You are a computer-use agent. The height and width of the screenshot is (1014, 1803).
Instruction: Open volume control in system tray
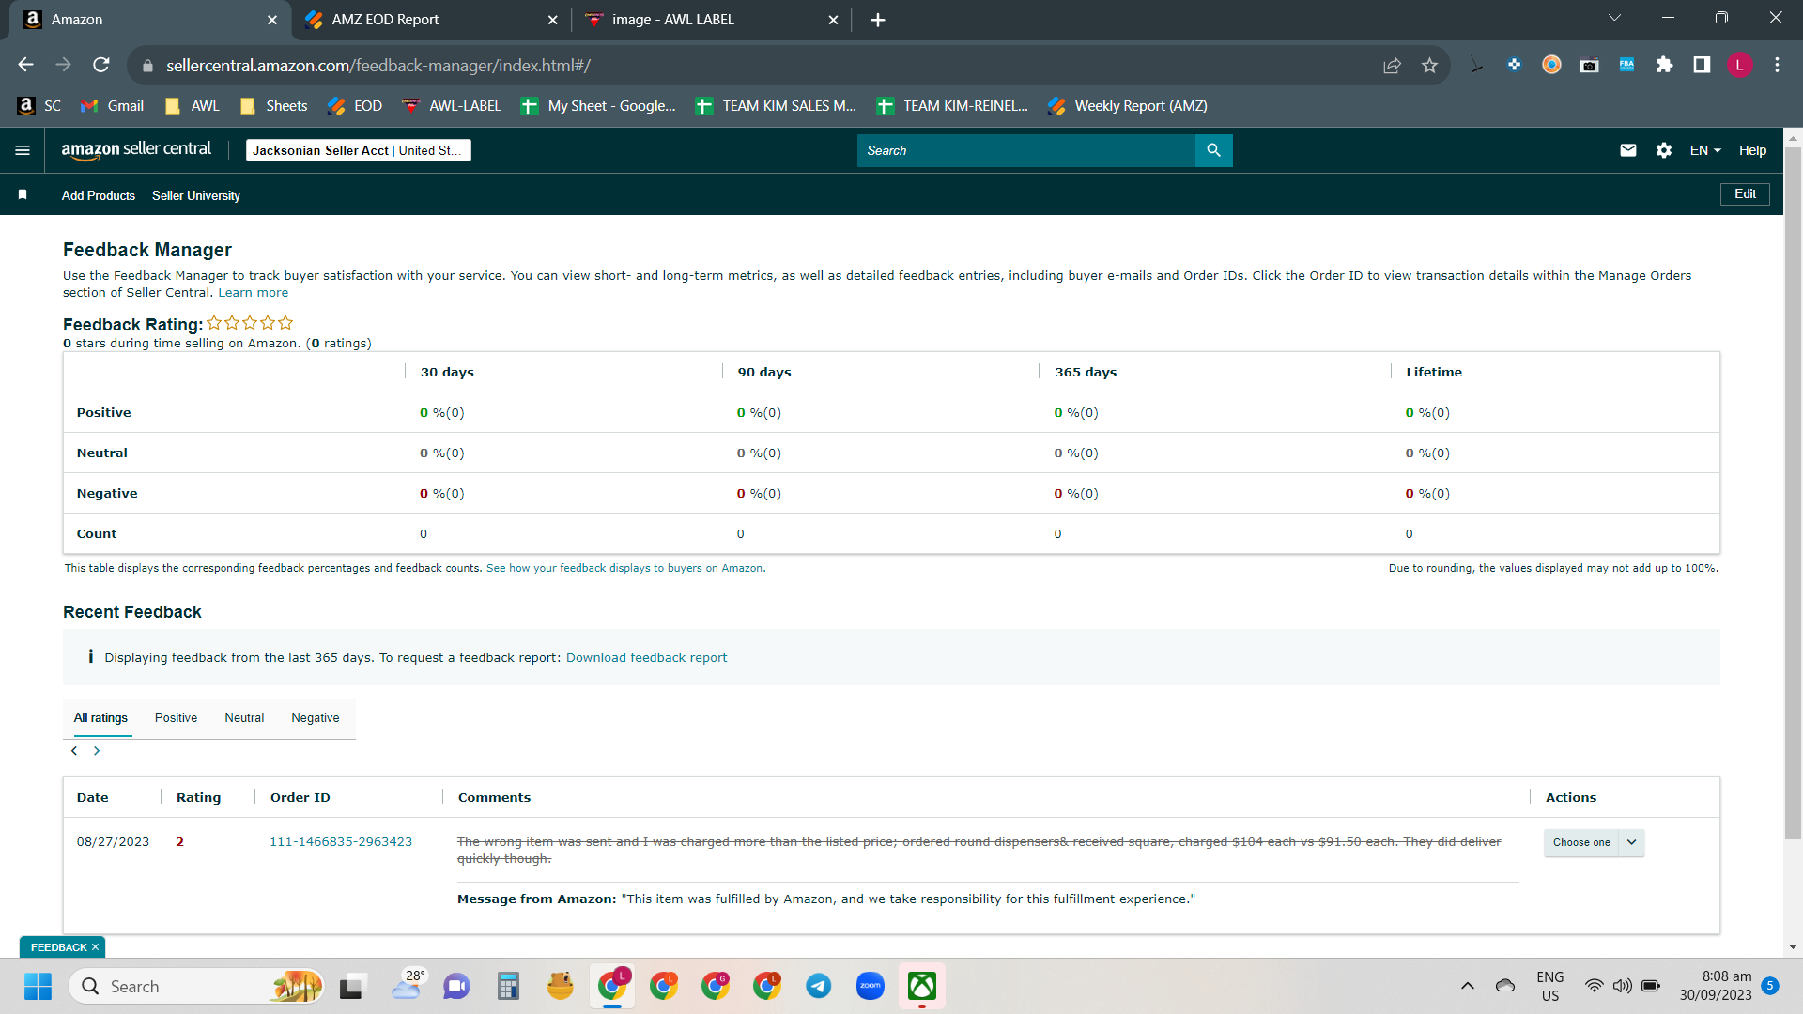click(x=1623, y=986)
